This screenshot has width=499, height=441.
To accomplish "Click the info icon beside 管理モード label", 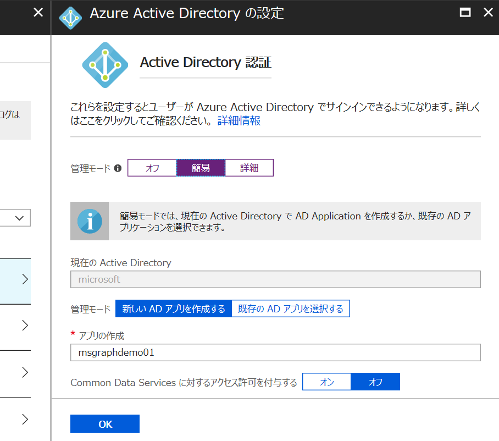I will 118,168.
